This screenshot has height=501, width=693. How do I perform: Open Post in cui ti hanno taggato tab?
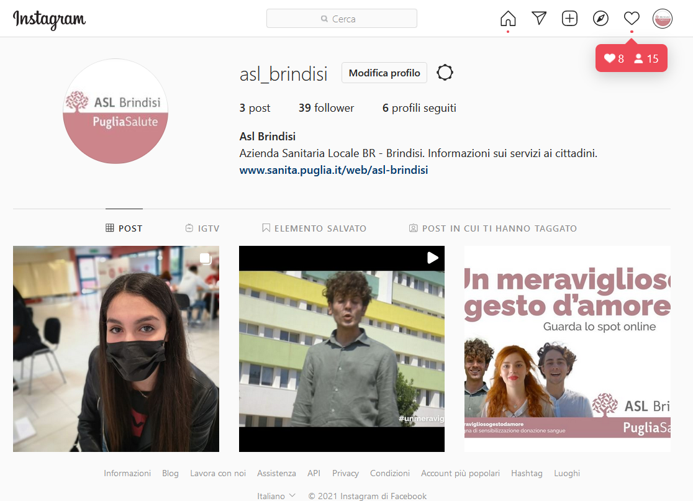click(x=493, y=228)
